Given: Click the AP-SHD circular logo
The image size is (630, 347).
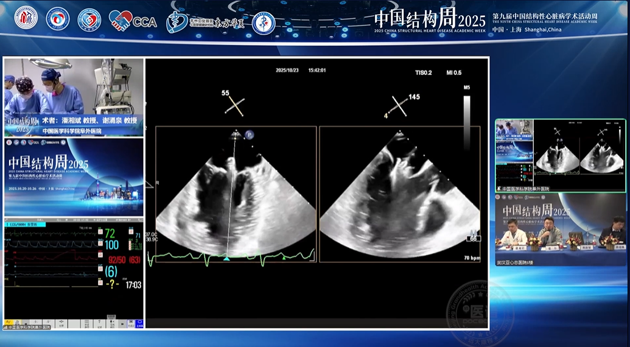Looking at the screenshot, I should (x=57, y=18).
